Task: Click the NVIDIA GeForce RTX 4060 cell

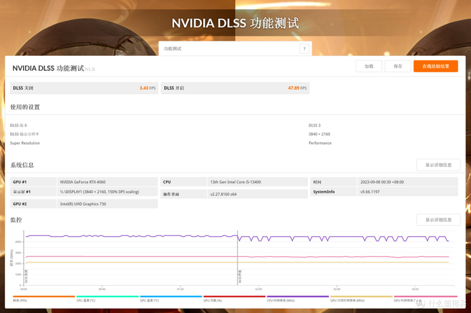Action: click(x=107, y=182)
